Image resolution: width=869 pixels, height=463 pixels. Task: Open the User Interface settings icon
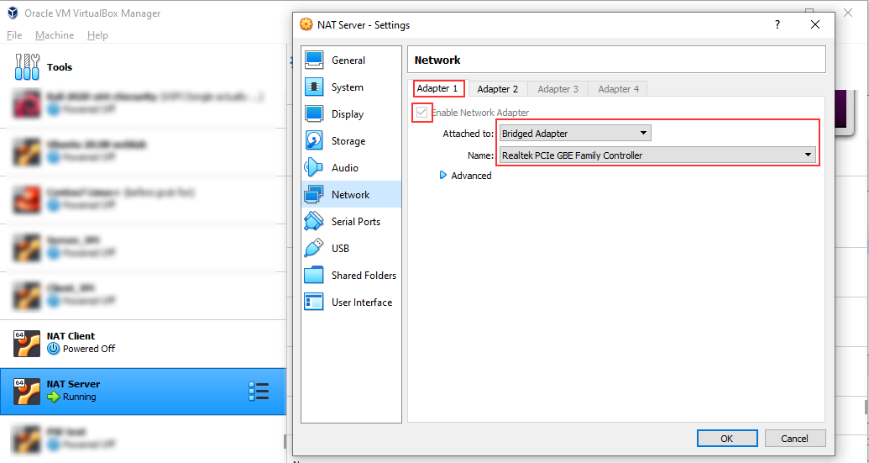314,303
